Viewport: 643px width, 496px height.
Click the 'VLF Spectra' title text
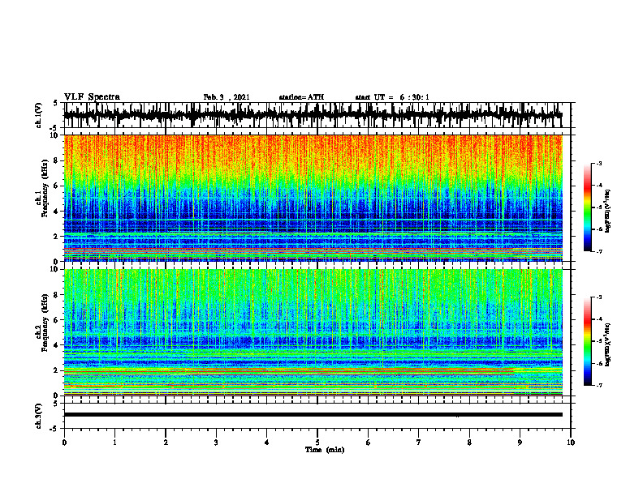point(92,97)
